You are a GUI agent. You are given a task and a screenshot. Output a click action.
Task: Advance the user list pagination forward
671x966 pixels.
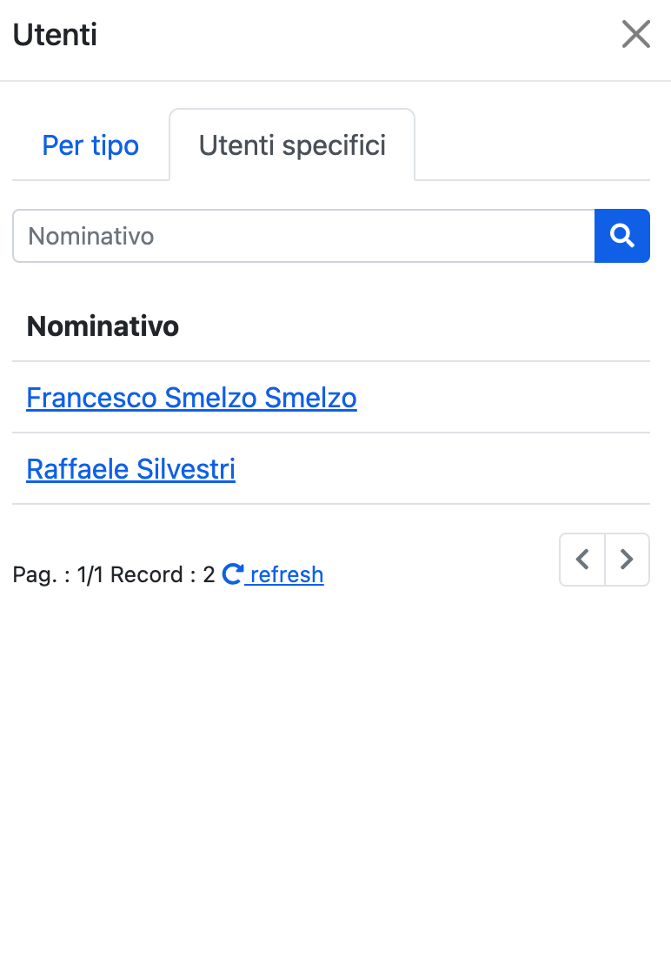[x=627, y=560]
